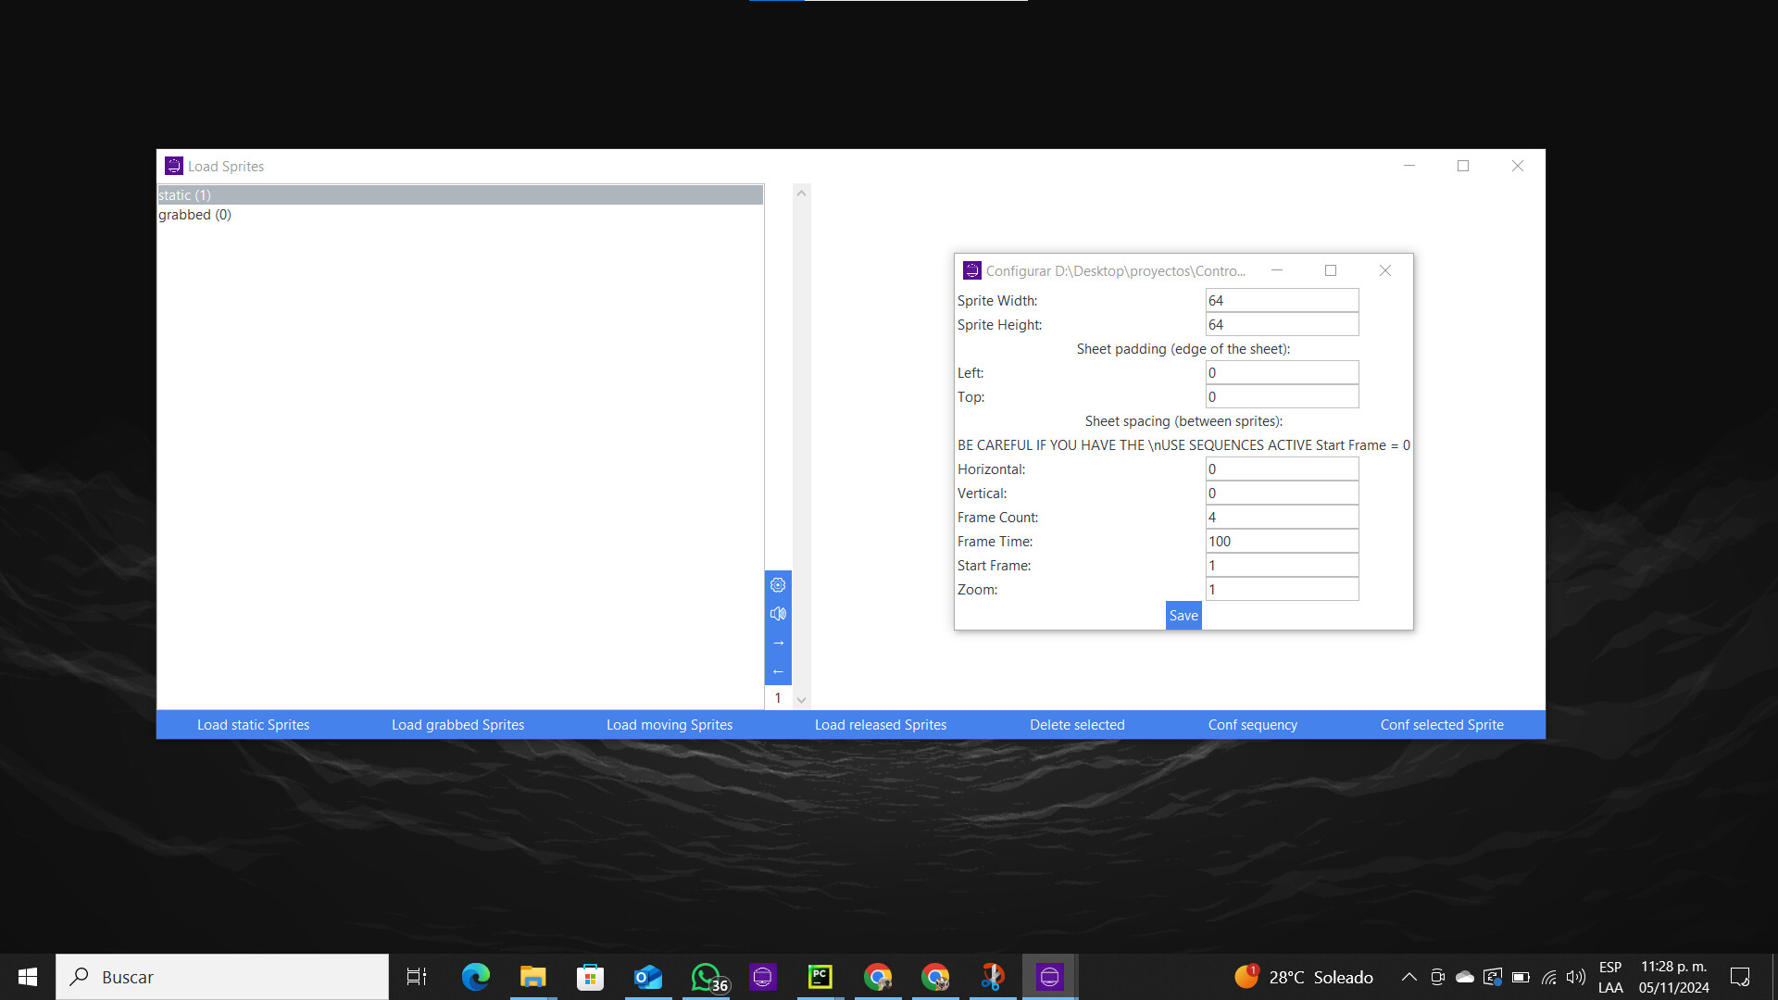Viewport: 1778px width, 1000px height.
Task: Click Conf selected Sprite
Action: tap(1441, 724)
